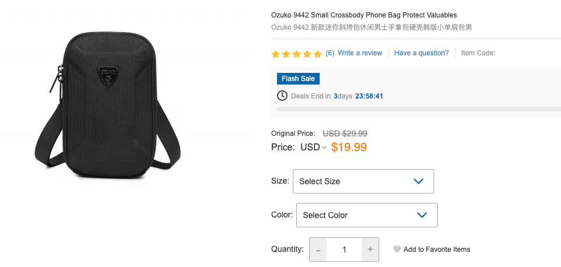Click the clock icon beside Deals End
This screenshot has width=561, height=267.
click(x=282, y=96)
